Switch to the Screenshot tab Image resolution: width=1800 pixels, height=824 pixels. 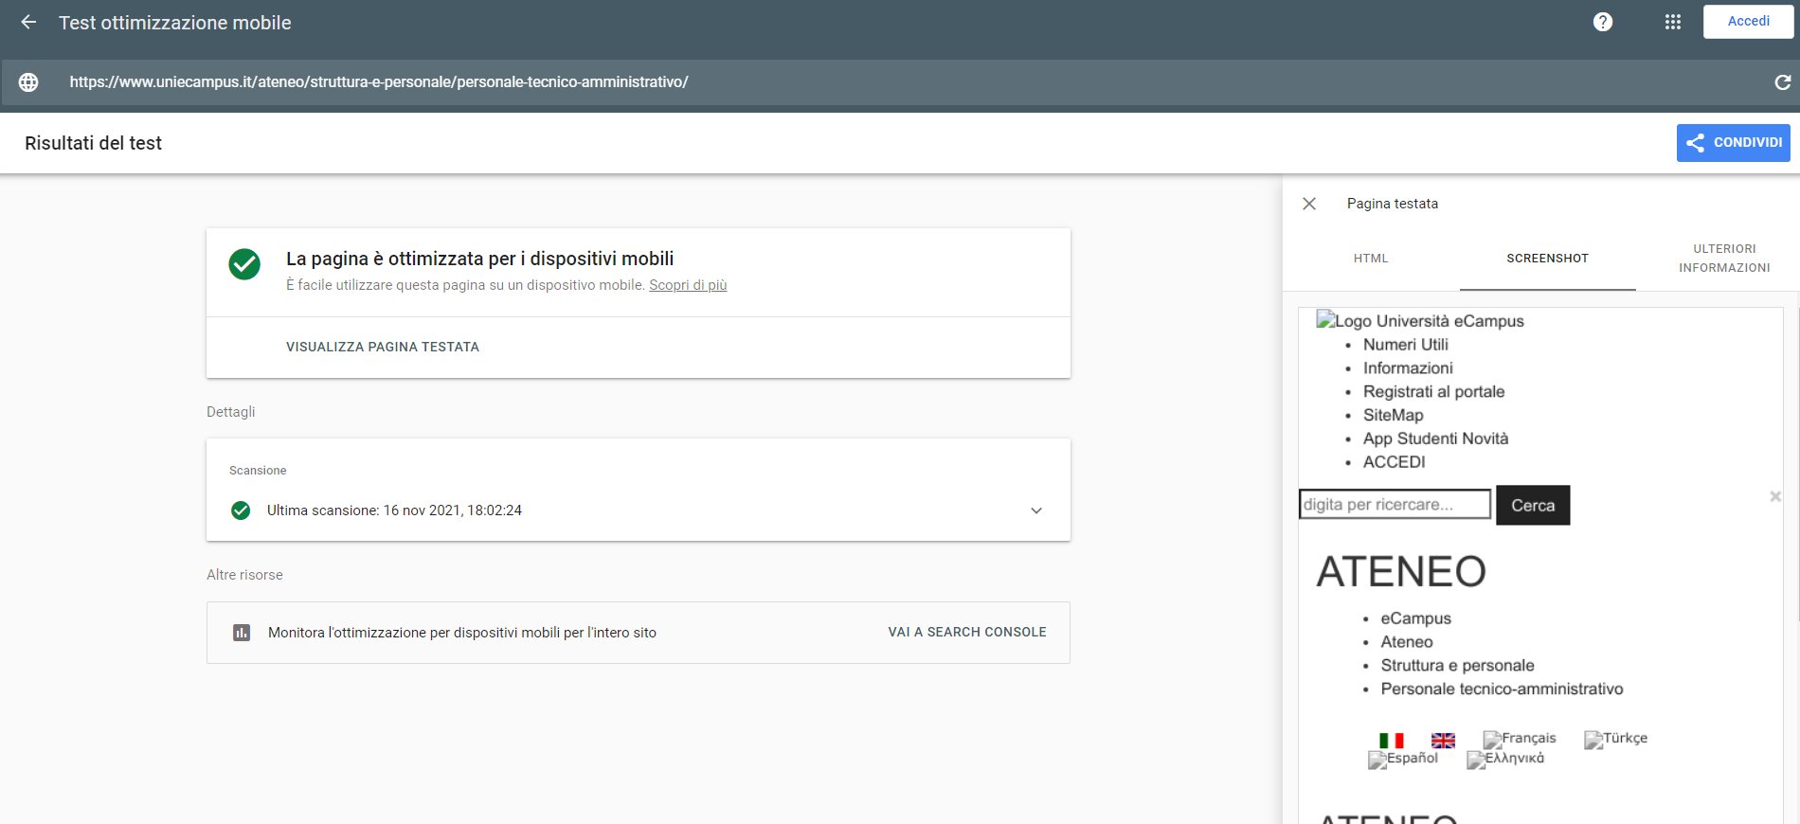click(x=1547, y=259)
